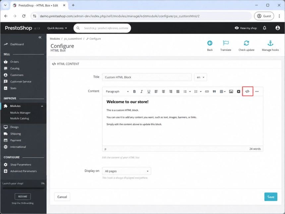Click the RESUME onboarding button
The image size is (285, 214).
pos(23,196)
